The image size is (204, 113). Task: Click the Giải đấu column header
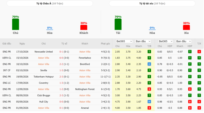7,44
